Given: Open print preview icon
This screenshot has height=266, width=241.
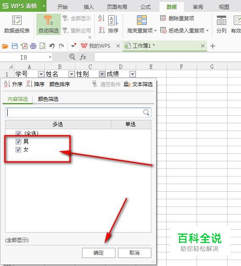Looking at the screenshot, I should 42,46.
